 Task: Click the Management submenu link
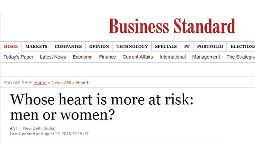tap(206, 57)
